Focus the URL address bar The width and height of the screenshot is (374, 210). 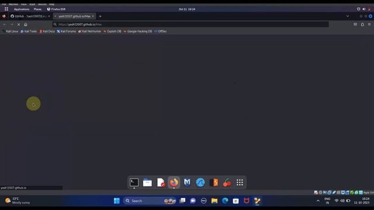pyautogui.click(x=191, y=24)
